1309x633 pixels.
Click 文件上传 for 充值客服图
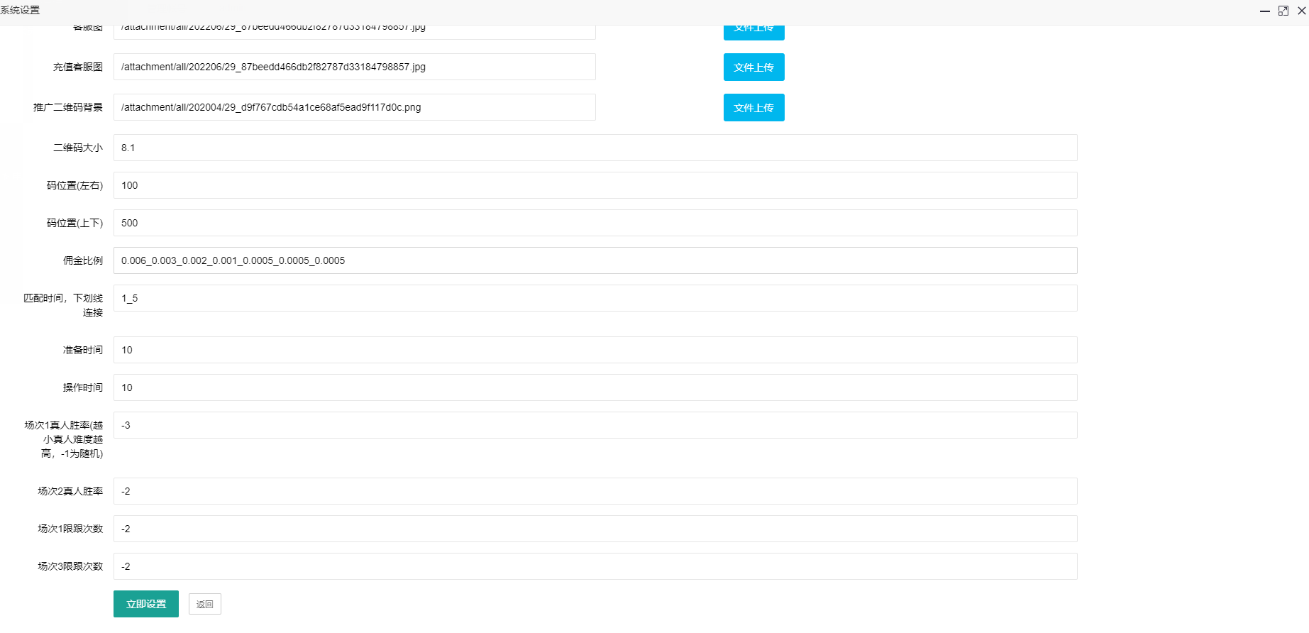(753, 67)
